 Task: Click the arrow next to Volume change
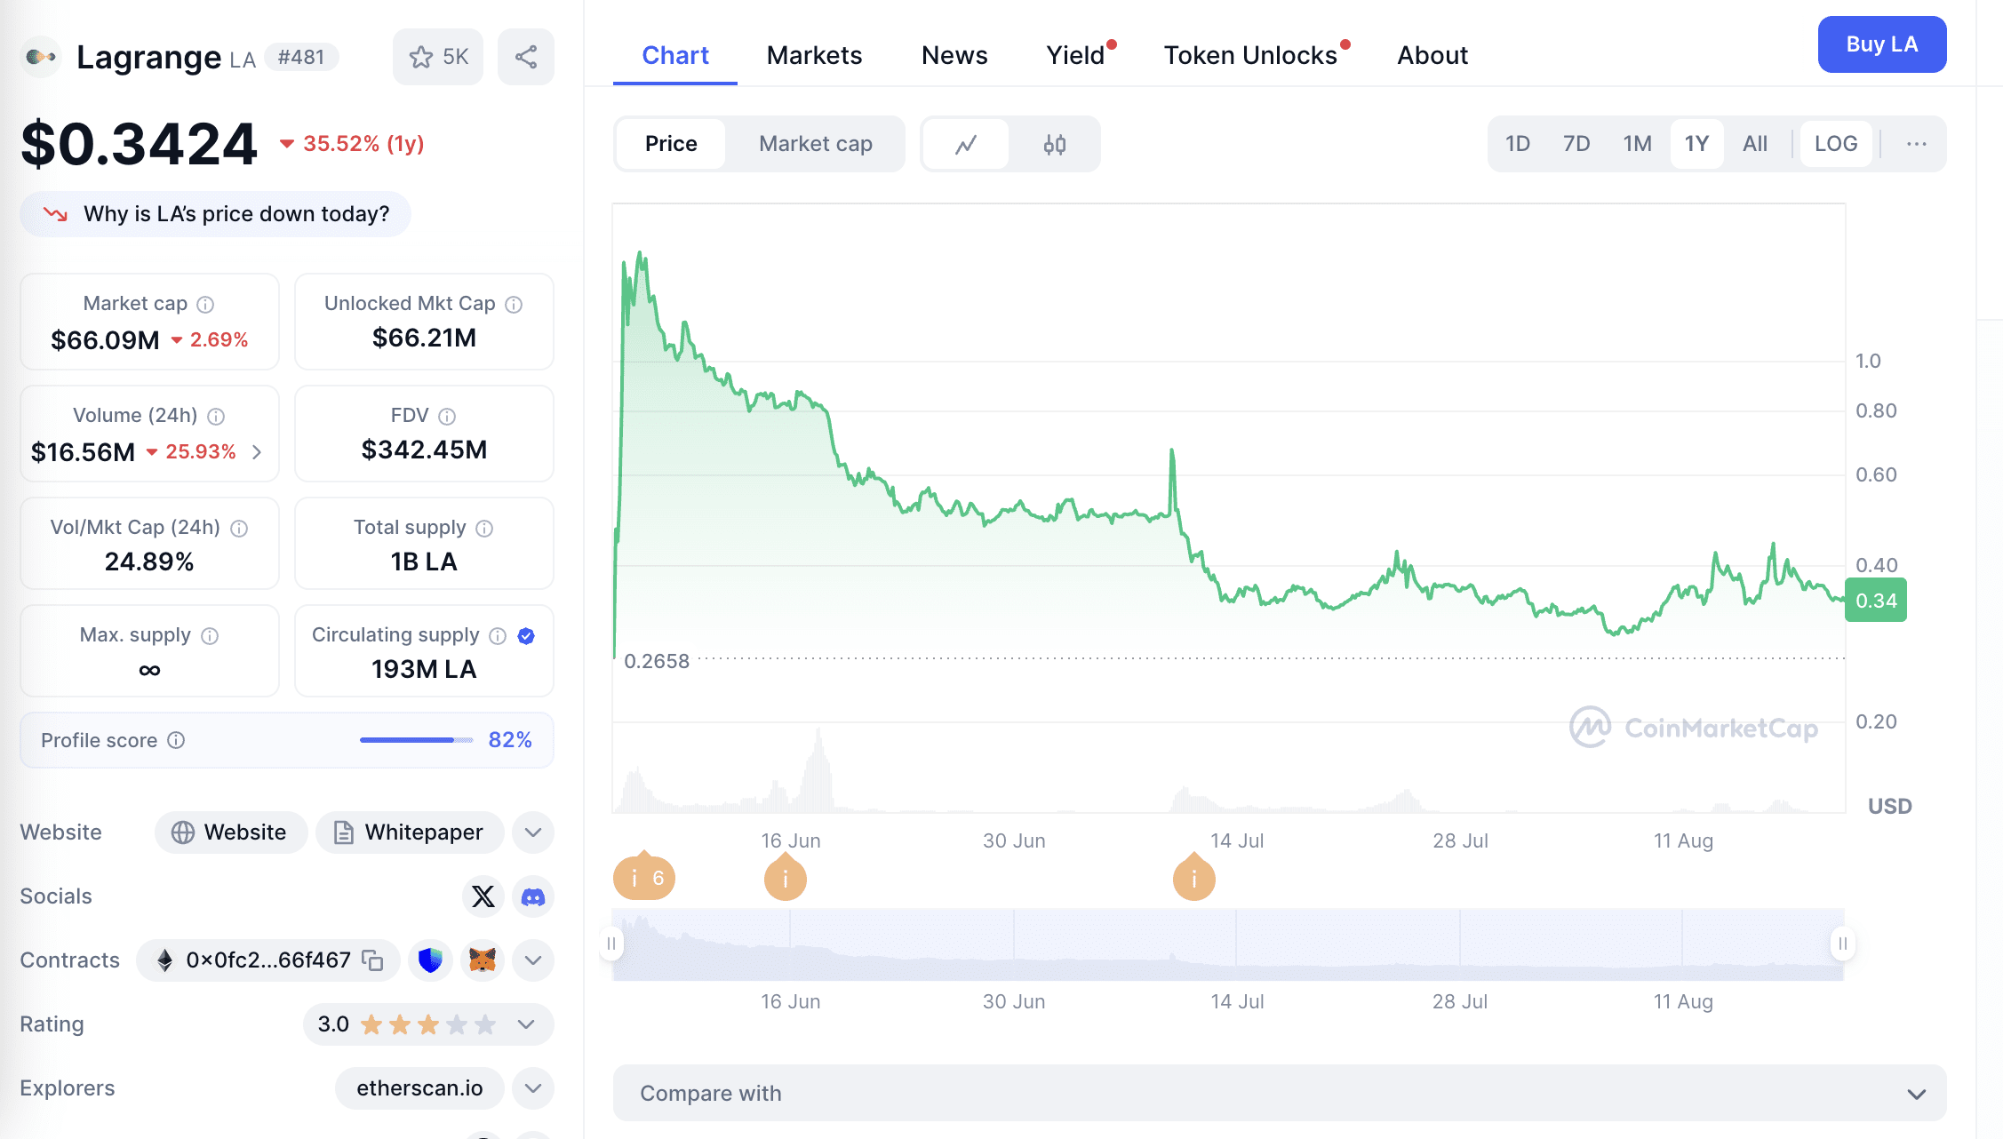pyautogui.click(x=257, y=452)
